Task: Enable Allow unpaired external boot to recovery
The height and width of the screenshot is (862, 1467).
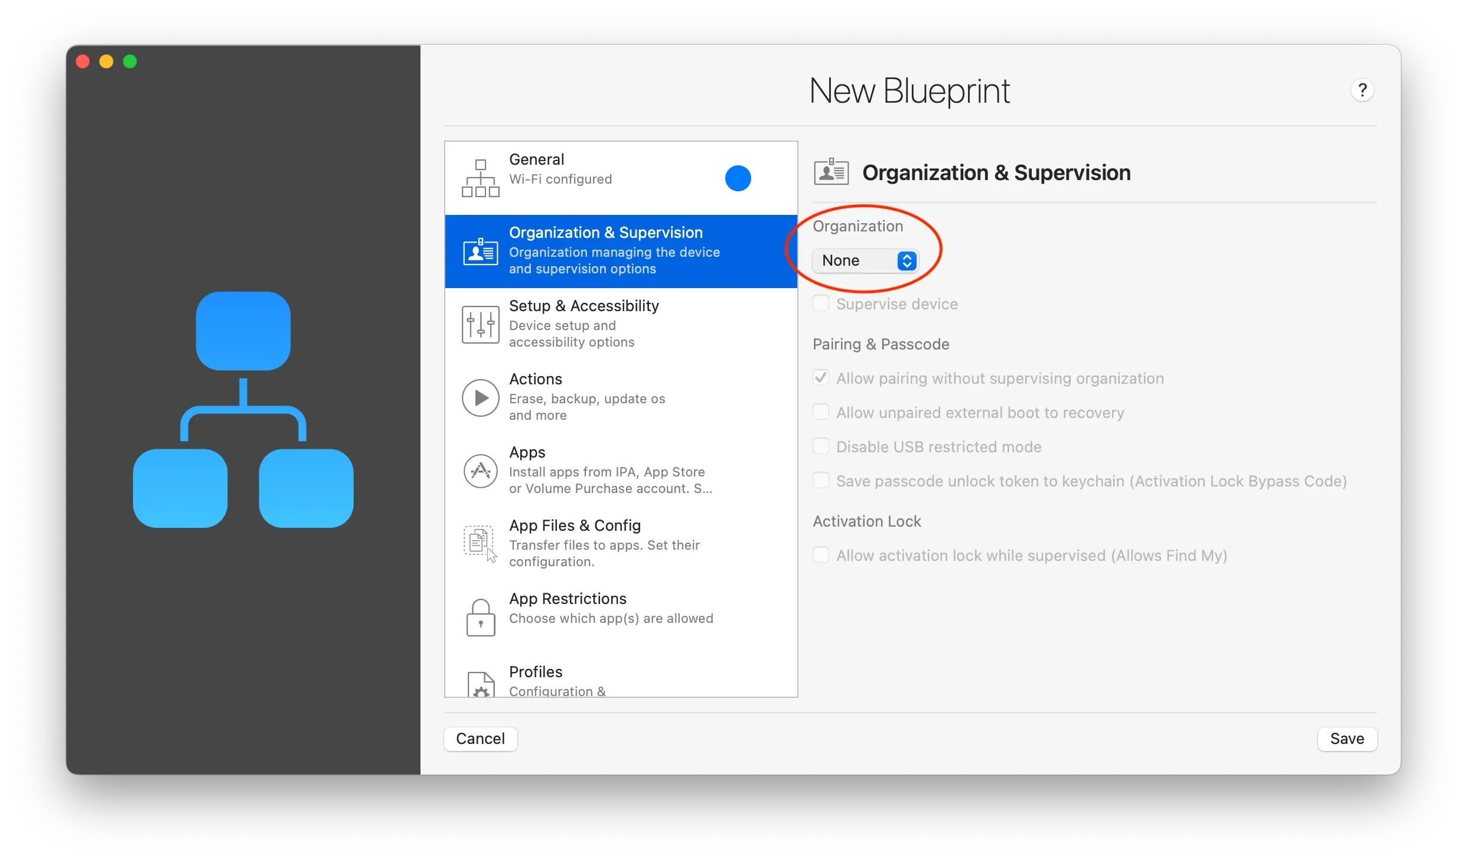Action: [x=820, y=412]
